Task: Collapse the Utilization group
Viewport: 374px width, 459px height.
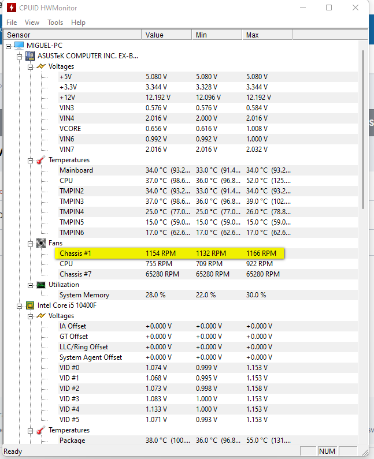Action: 30,285
